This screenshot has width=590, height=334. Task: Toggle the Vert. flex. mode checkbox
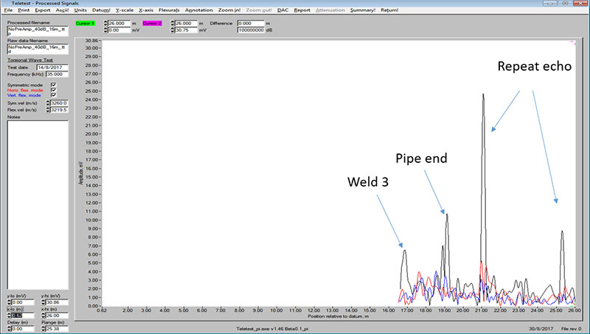(53, 95)
